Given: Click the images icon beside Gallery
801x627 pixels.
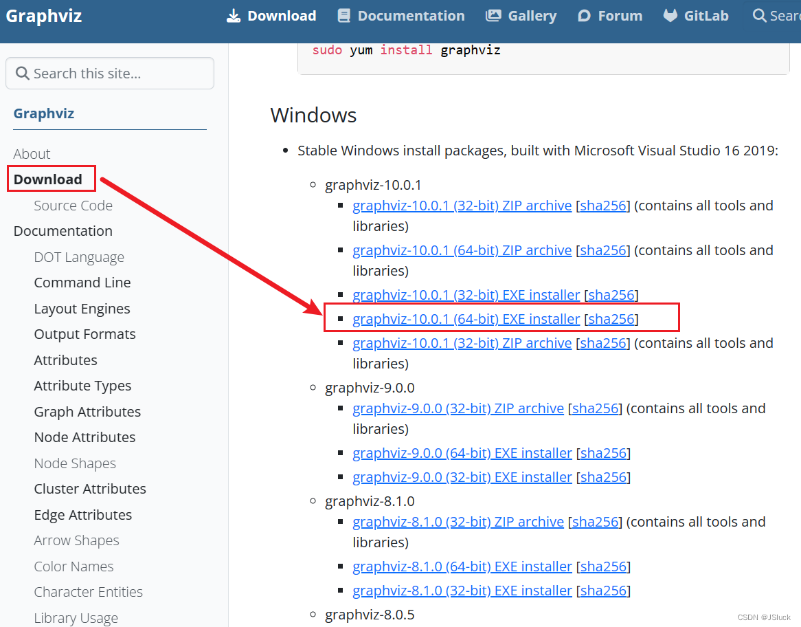Looking at the screenshot, I should point(493,16).
